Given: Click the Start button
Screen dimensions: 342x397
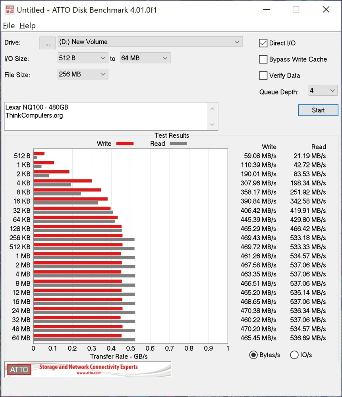Looking at the screenshot, I should [318, 110].
